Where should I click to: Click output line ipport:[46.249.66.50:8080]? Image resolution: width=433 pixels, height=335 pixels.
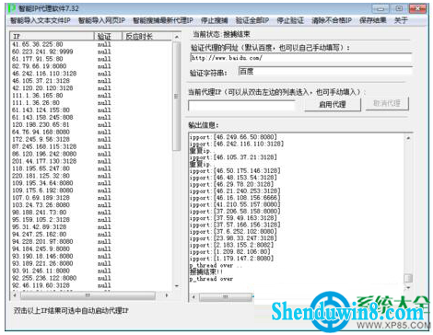click(233, 137)
